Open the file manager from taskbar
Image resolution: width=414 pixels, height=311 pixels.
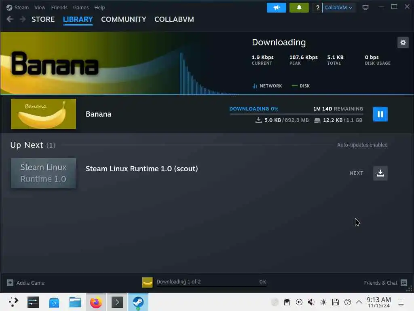pyautogui.click(x=75, y=302)
